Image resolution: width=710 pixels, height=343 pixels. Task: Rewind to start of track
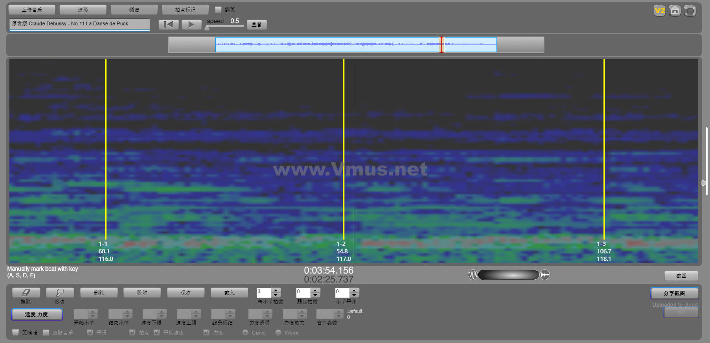168,25
